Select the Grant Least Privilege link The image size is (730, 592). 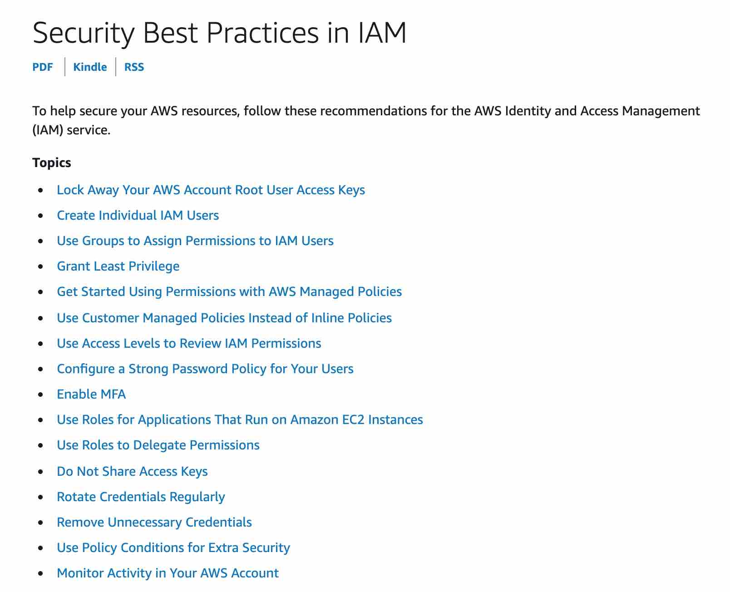click(118, 266)
